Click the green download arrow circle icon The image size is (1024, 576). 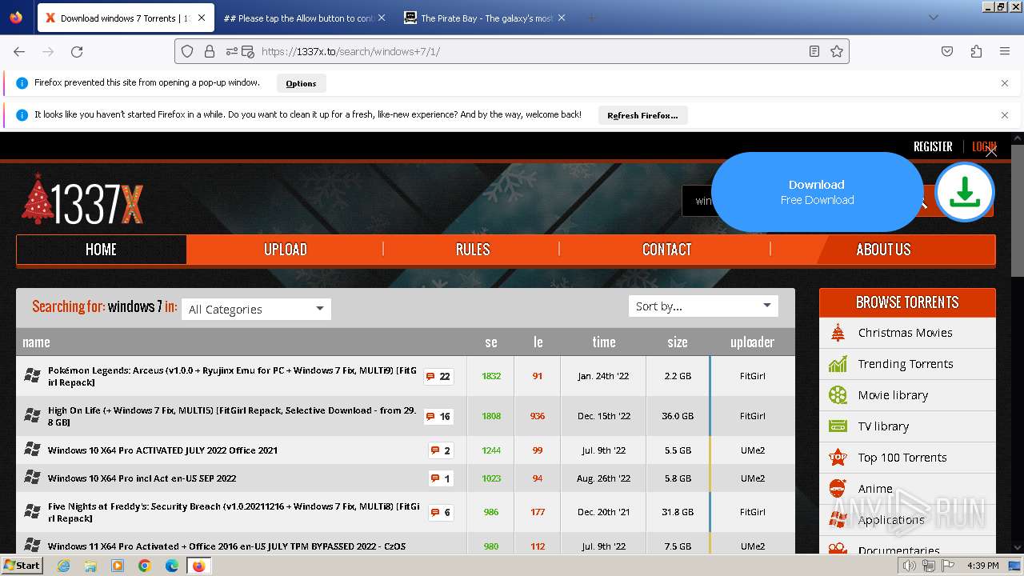click(x=965, y=192)
